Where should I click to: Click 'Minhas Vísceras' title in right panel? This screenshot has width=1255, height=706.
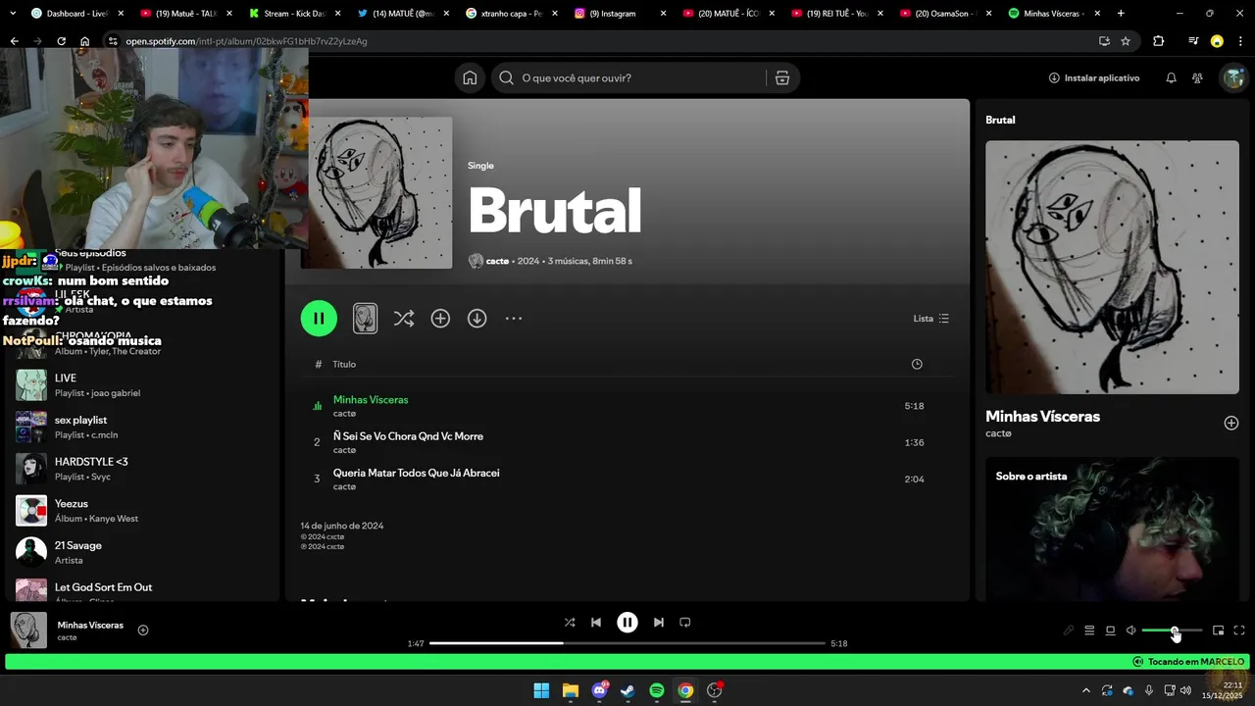1042,417
